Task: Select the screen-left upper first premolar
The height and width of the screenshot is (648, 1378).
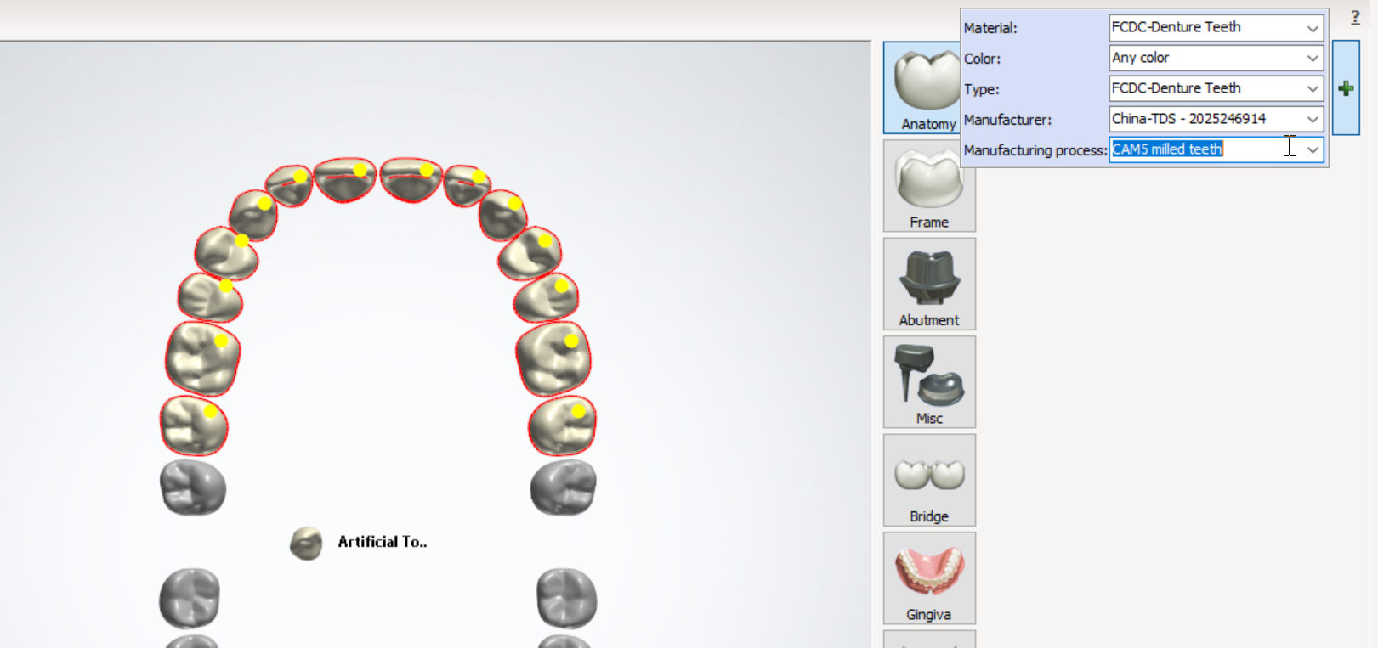Action: 226,253
